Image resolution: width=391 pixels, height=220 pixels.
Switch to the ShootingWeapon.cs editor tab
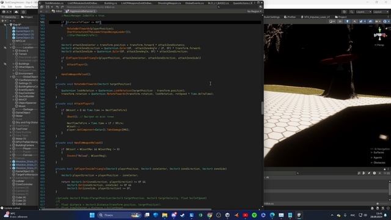[169, 3]
